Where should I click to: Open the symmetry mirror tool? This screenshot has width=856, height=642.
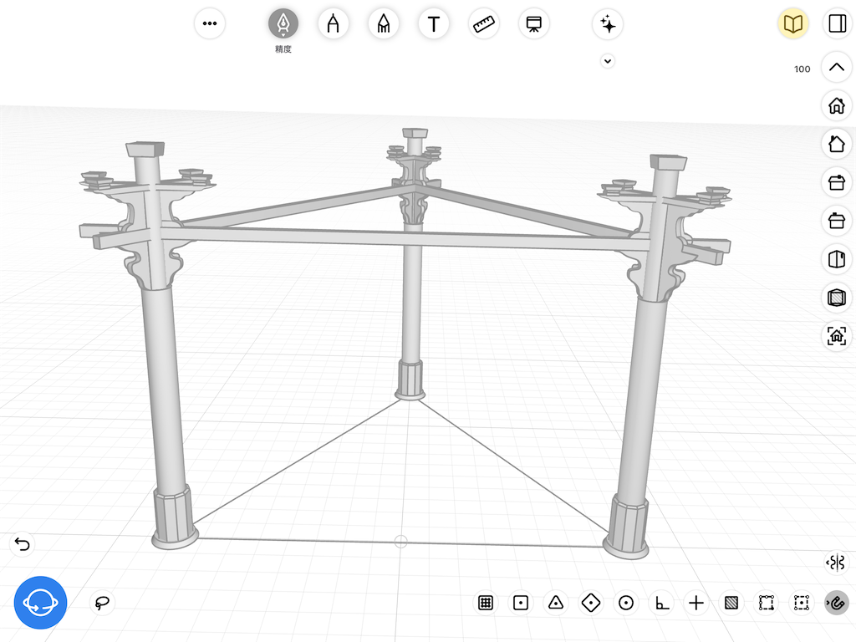coord(836,563)
